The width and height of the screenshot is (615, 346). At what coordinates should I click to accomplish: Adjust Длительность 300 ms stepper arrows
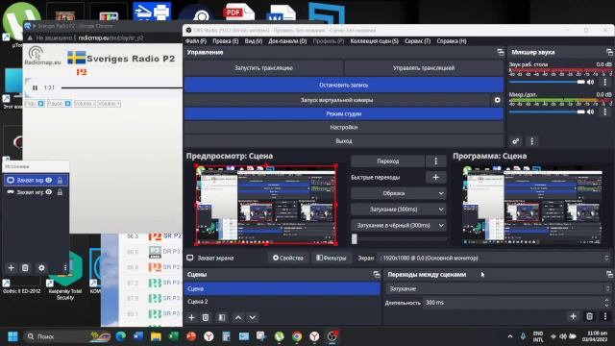tap(606, 303)
